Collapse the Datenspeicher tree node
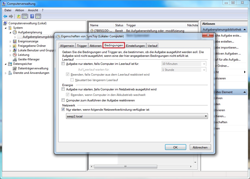The image size is (250, 179). [x=6, y=64]
